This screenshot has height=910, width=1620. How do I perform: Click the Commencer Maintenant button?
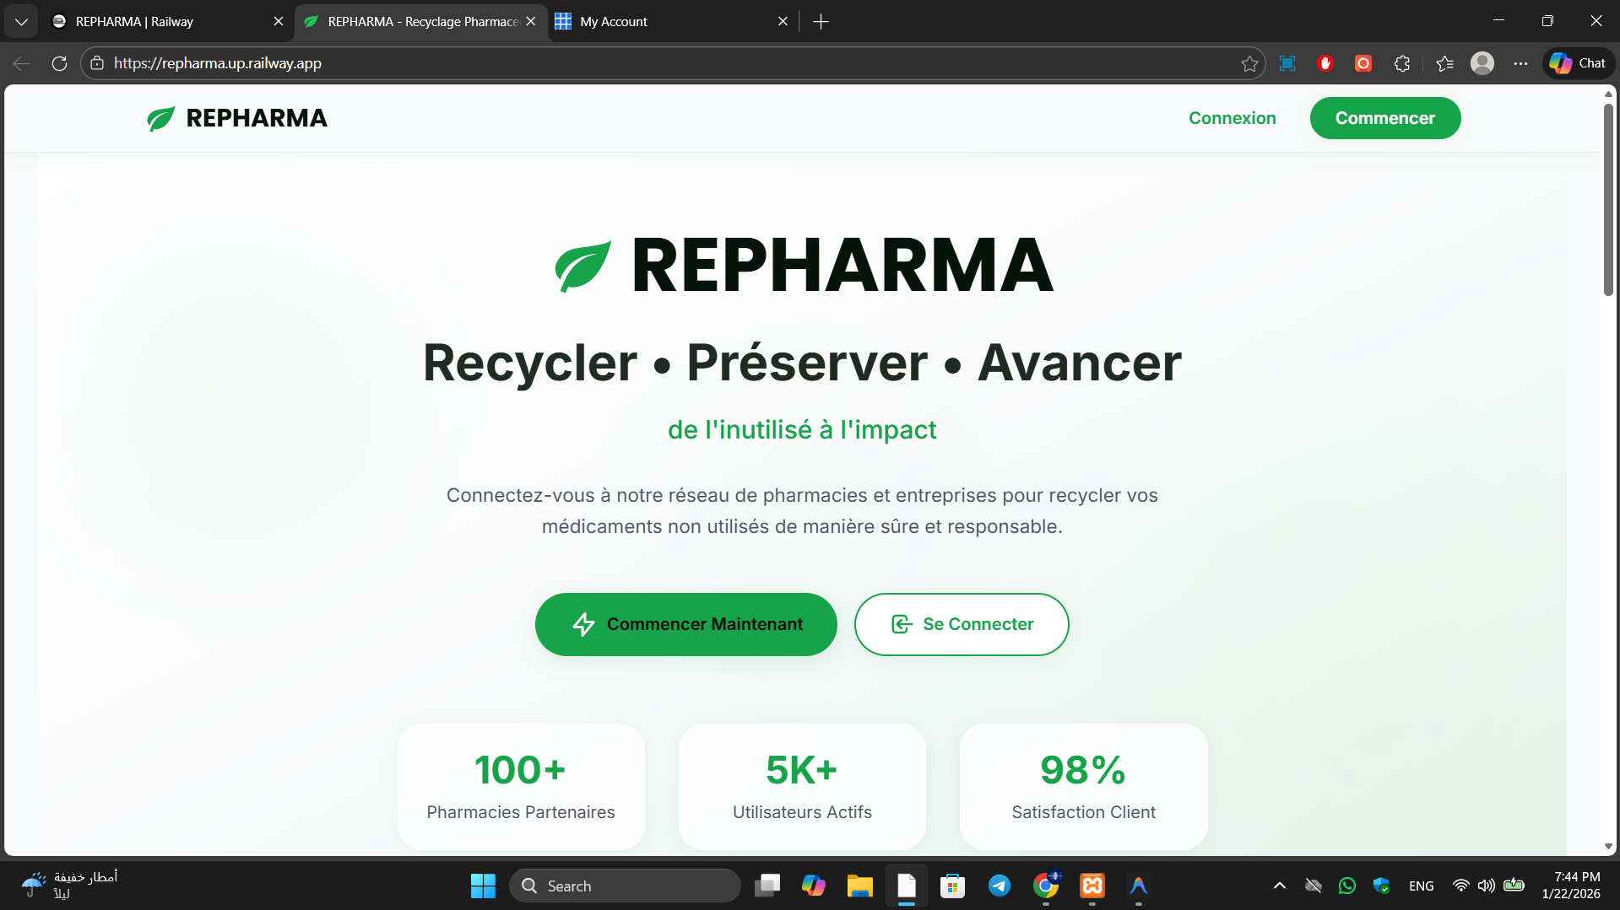[685, 624]
